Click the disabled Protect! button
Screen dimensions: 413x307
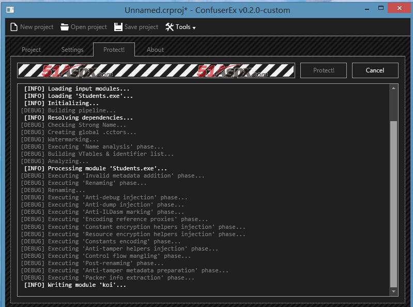tap(324, 70)
